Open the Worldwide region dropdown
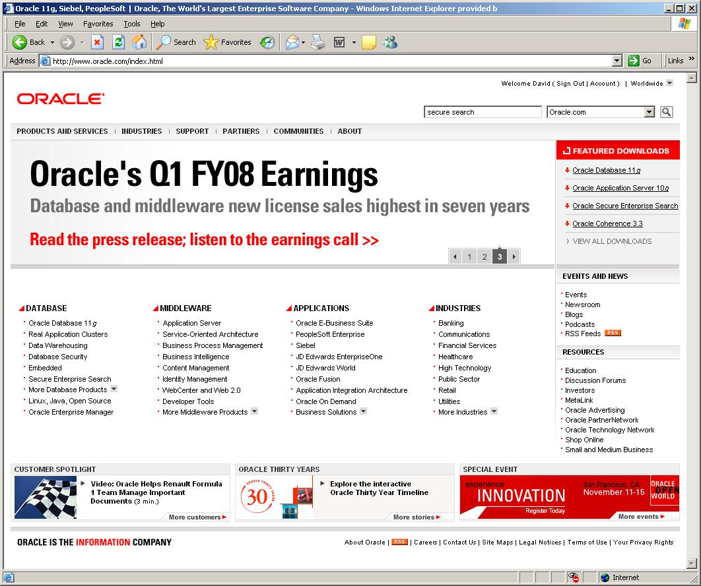Screen dimensions: 701x586 coord(669,83)
